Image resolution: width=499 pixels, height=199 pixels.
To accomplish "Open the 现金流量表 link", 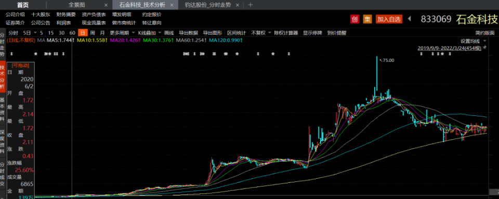I will [x=94, y=23].
